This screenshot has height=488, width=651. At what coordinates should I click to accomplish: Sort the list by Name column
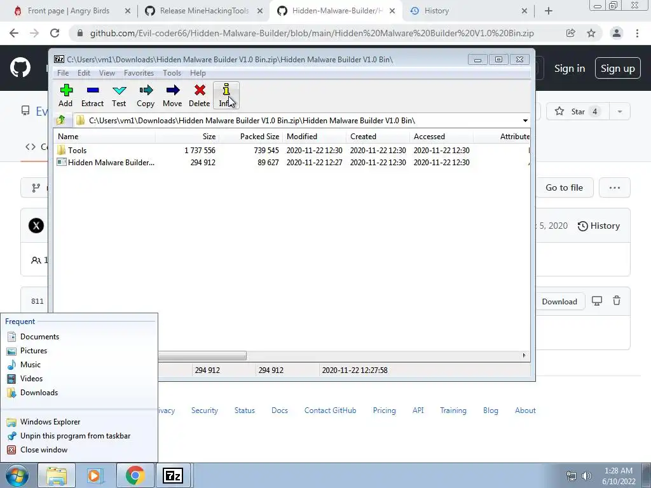(x=105, y=137)
